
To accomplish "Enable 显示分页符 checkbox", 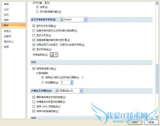I will point(34,35).
